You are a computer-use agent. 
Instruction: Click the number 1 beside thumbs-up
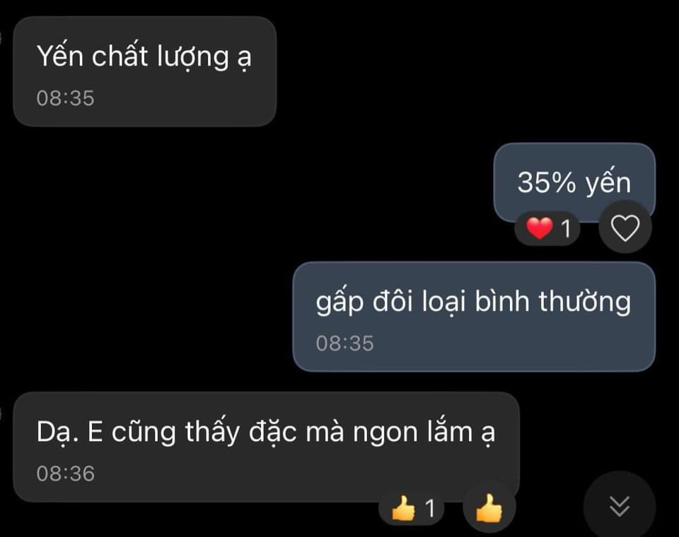point(429,508)
